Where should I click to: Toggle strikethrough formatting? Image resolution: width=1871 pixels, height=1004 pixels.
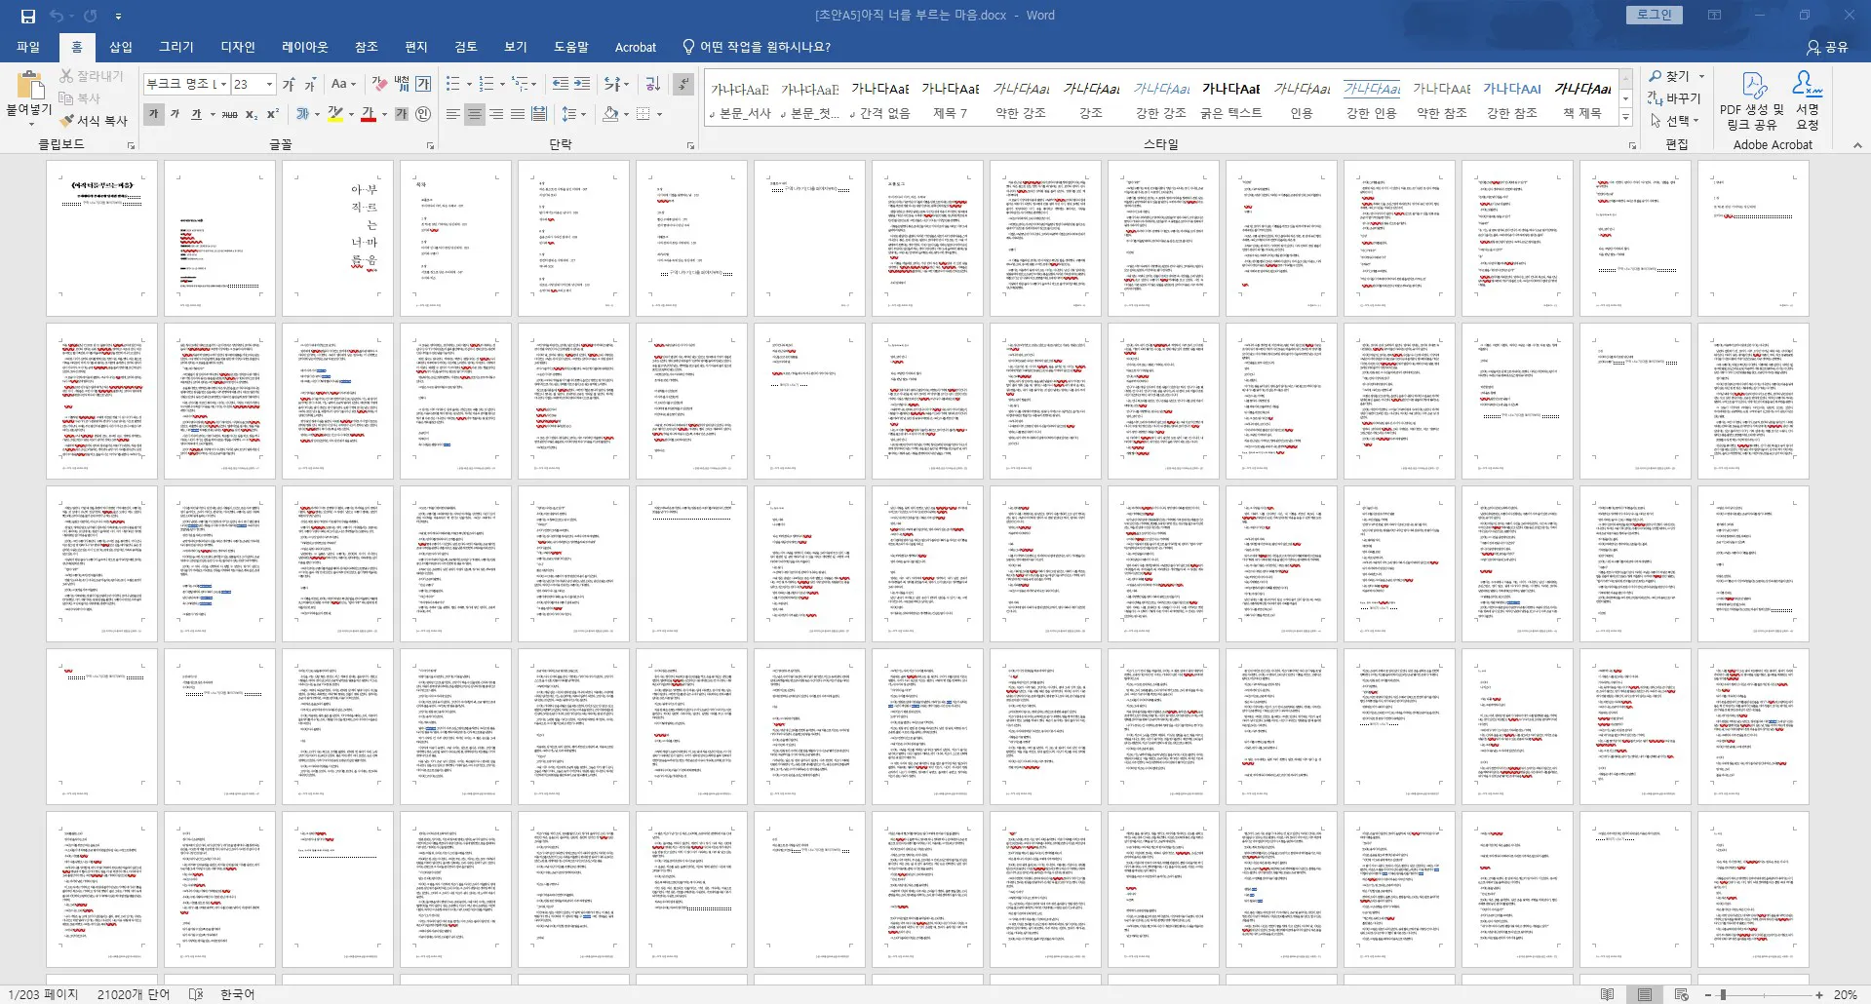[230, 114]
